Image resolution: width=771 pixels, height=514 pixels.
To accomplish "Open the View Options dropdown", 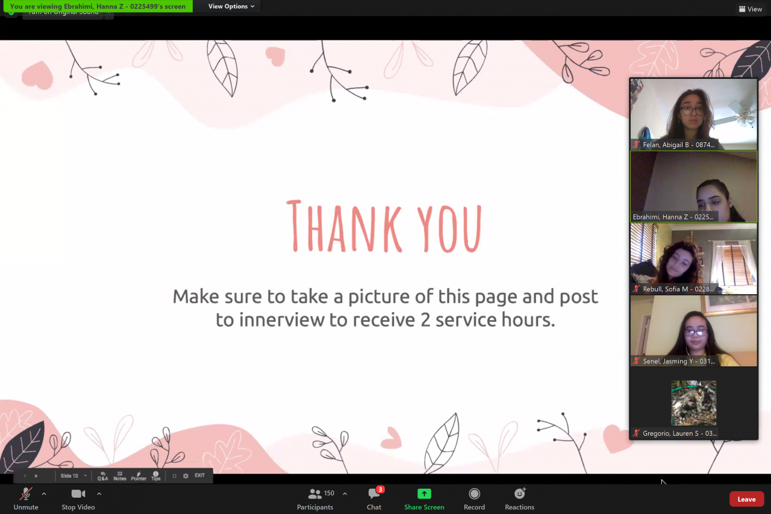I will (x=231, y=6).
